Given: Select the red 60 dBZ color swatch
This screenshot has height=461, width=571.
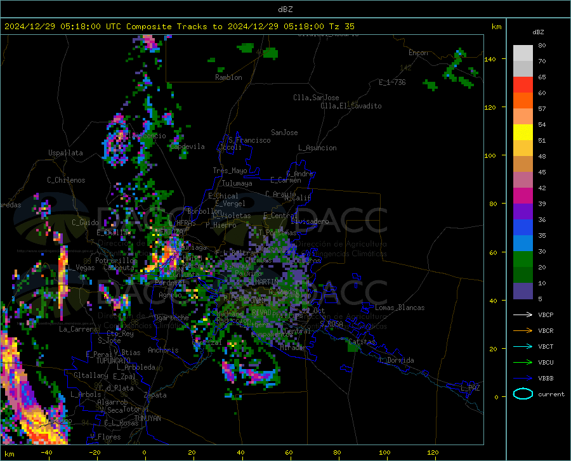Looking at the screenshot, I should pos(523,85).
